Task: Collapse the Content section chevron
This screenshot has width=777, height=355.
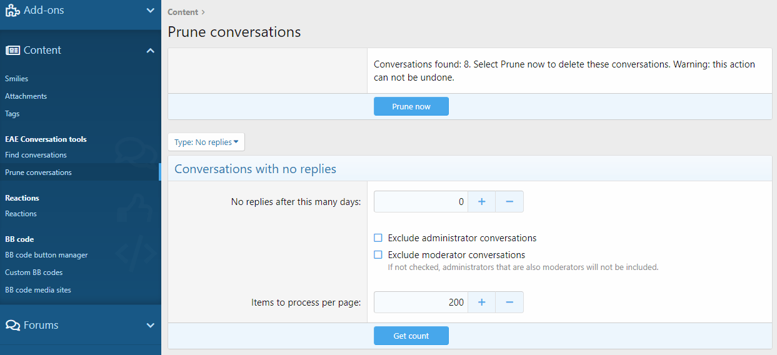Action: coord(150,51)
